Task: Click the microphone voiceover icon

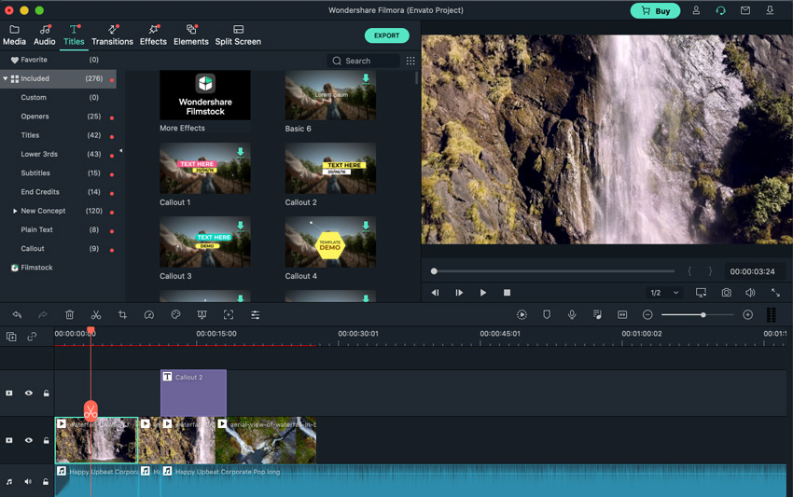Action: pyautogui.click(x=572, y=314)
